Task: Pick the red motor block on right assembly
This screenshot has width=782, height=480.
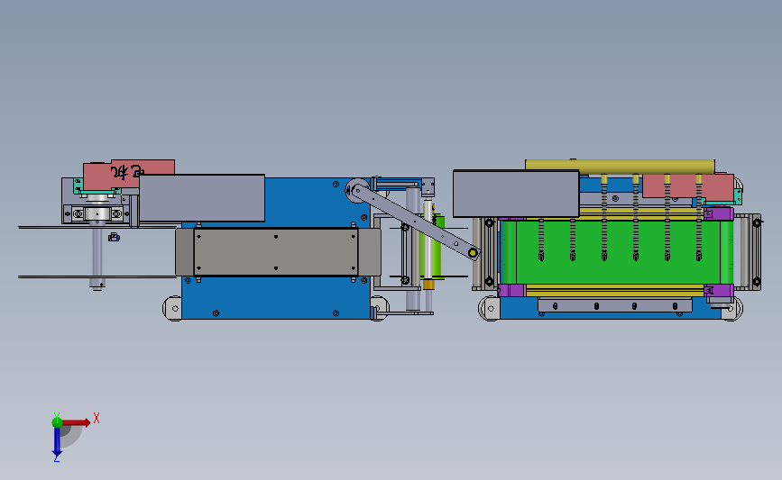Action: pos(687,186)
